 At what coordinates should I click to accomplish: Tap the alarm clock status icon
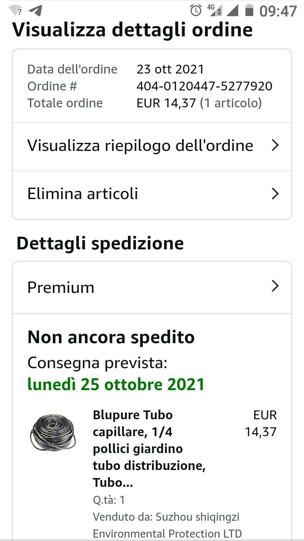(196, 10)
